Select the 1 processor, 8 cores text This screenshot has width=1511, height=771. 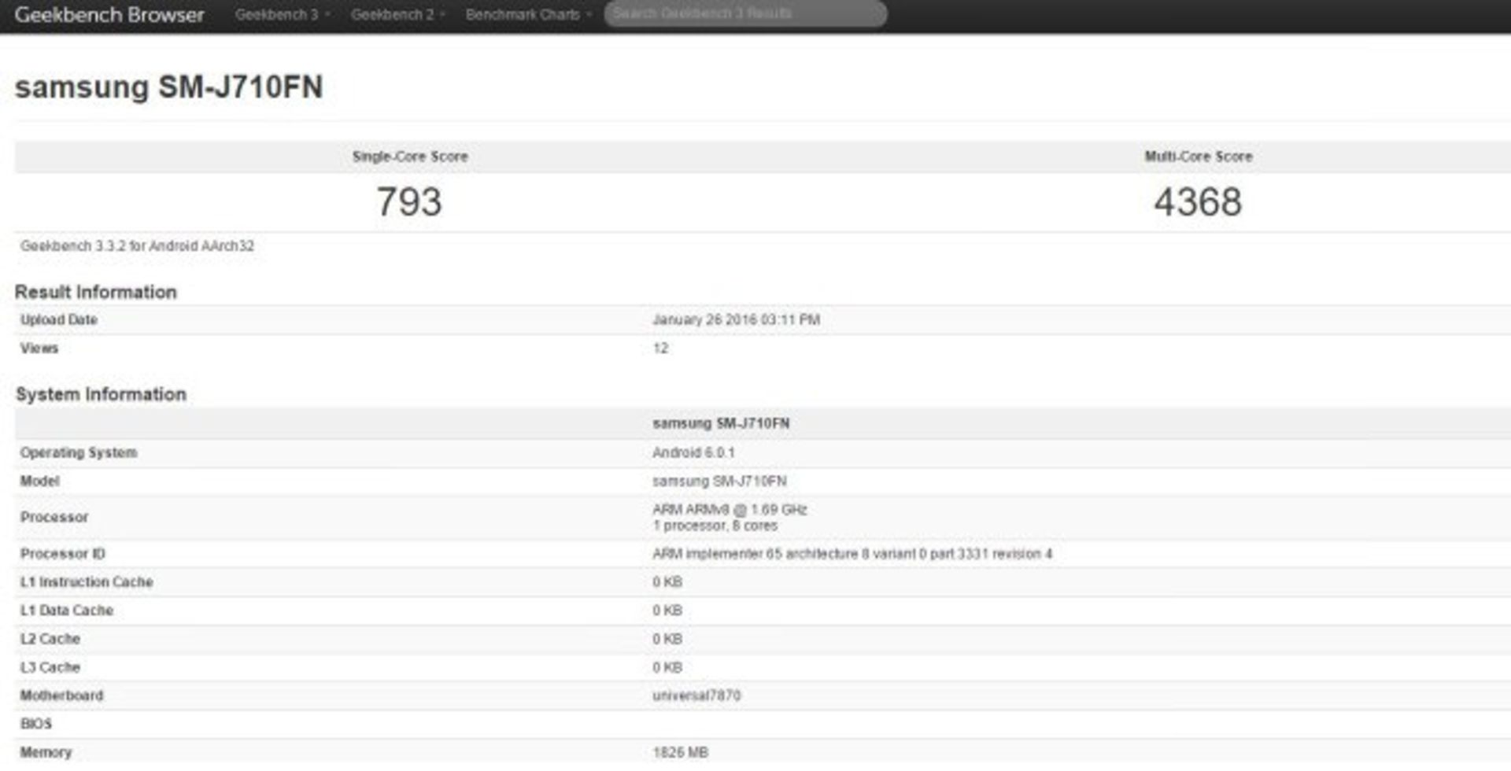715,526
